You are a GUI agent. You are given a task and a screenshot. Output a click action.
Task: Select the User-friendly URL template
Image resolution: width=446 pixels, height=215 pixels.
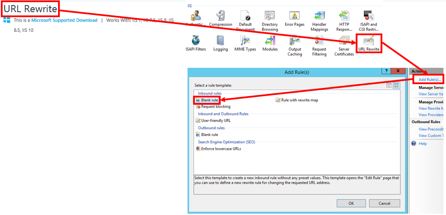point(213,120)
